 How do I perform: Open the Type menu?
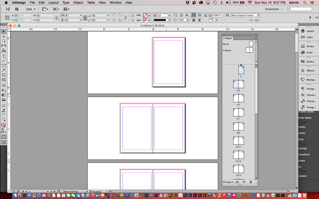click(x=66, y=2)
